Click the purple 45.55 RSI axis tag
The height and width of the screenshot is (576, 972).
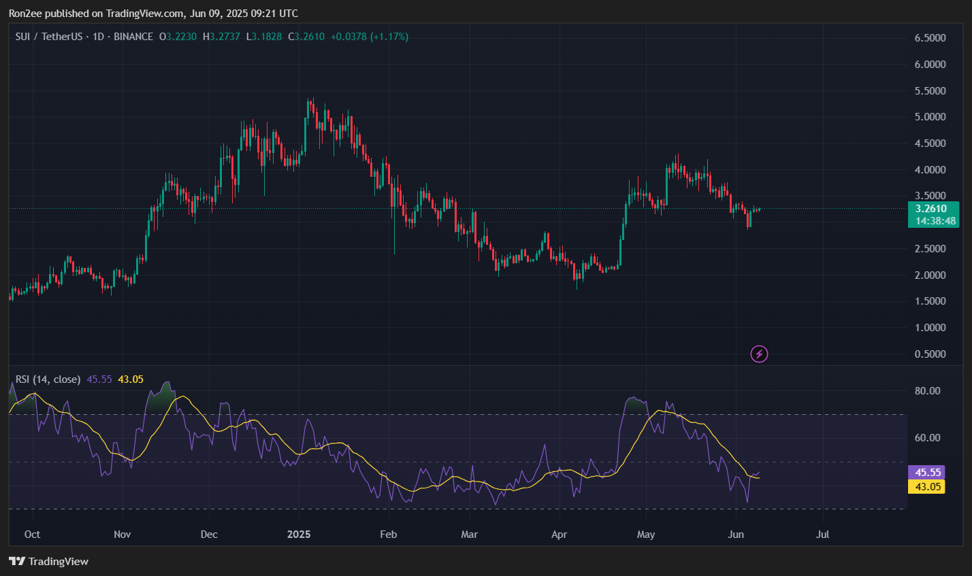click(x=928, y=472)
